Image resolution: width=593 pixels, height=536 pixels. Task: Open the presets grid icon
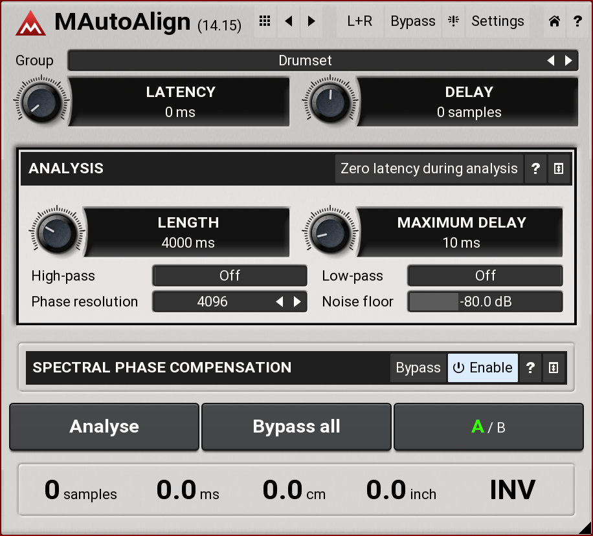click(x=264, y=21)
